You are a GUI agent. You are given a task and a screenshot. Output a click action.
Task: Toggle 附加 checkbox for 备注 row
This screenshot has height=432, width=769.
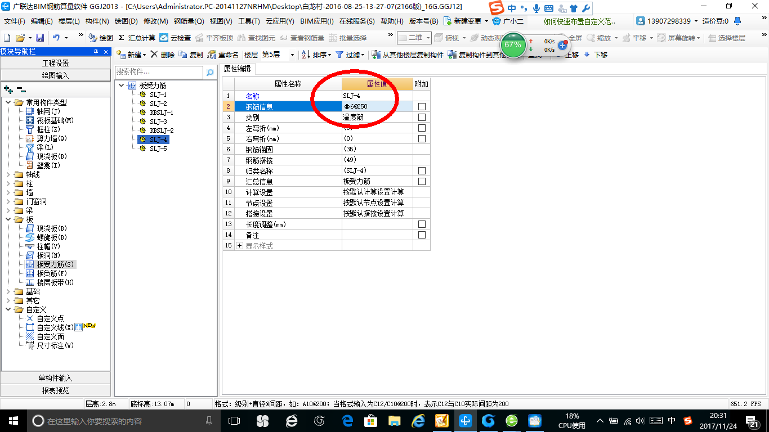point(422,235)
